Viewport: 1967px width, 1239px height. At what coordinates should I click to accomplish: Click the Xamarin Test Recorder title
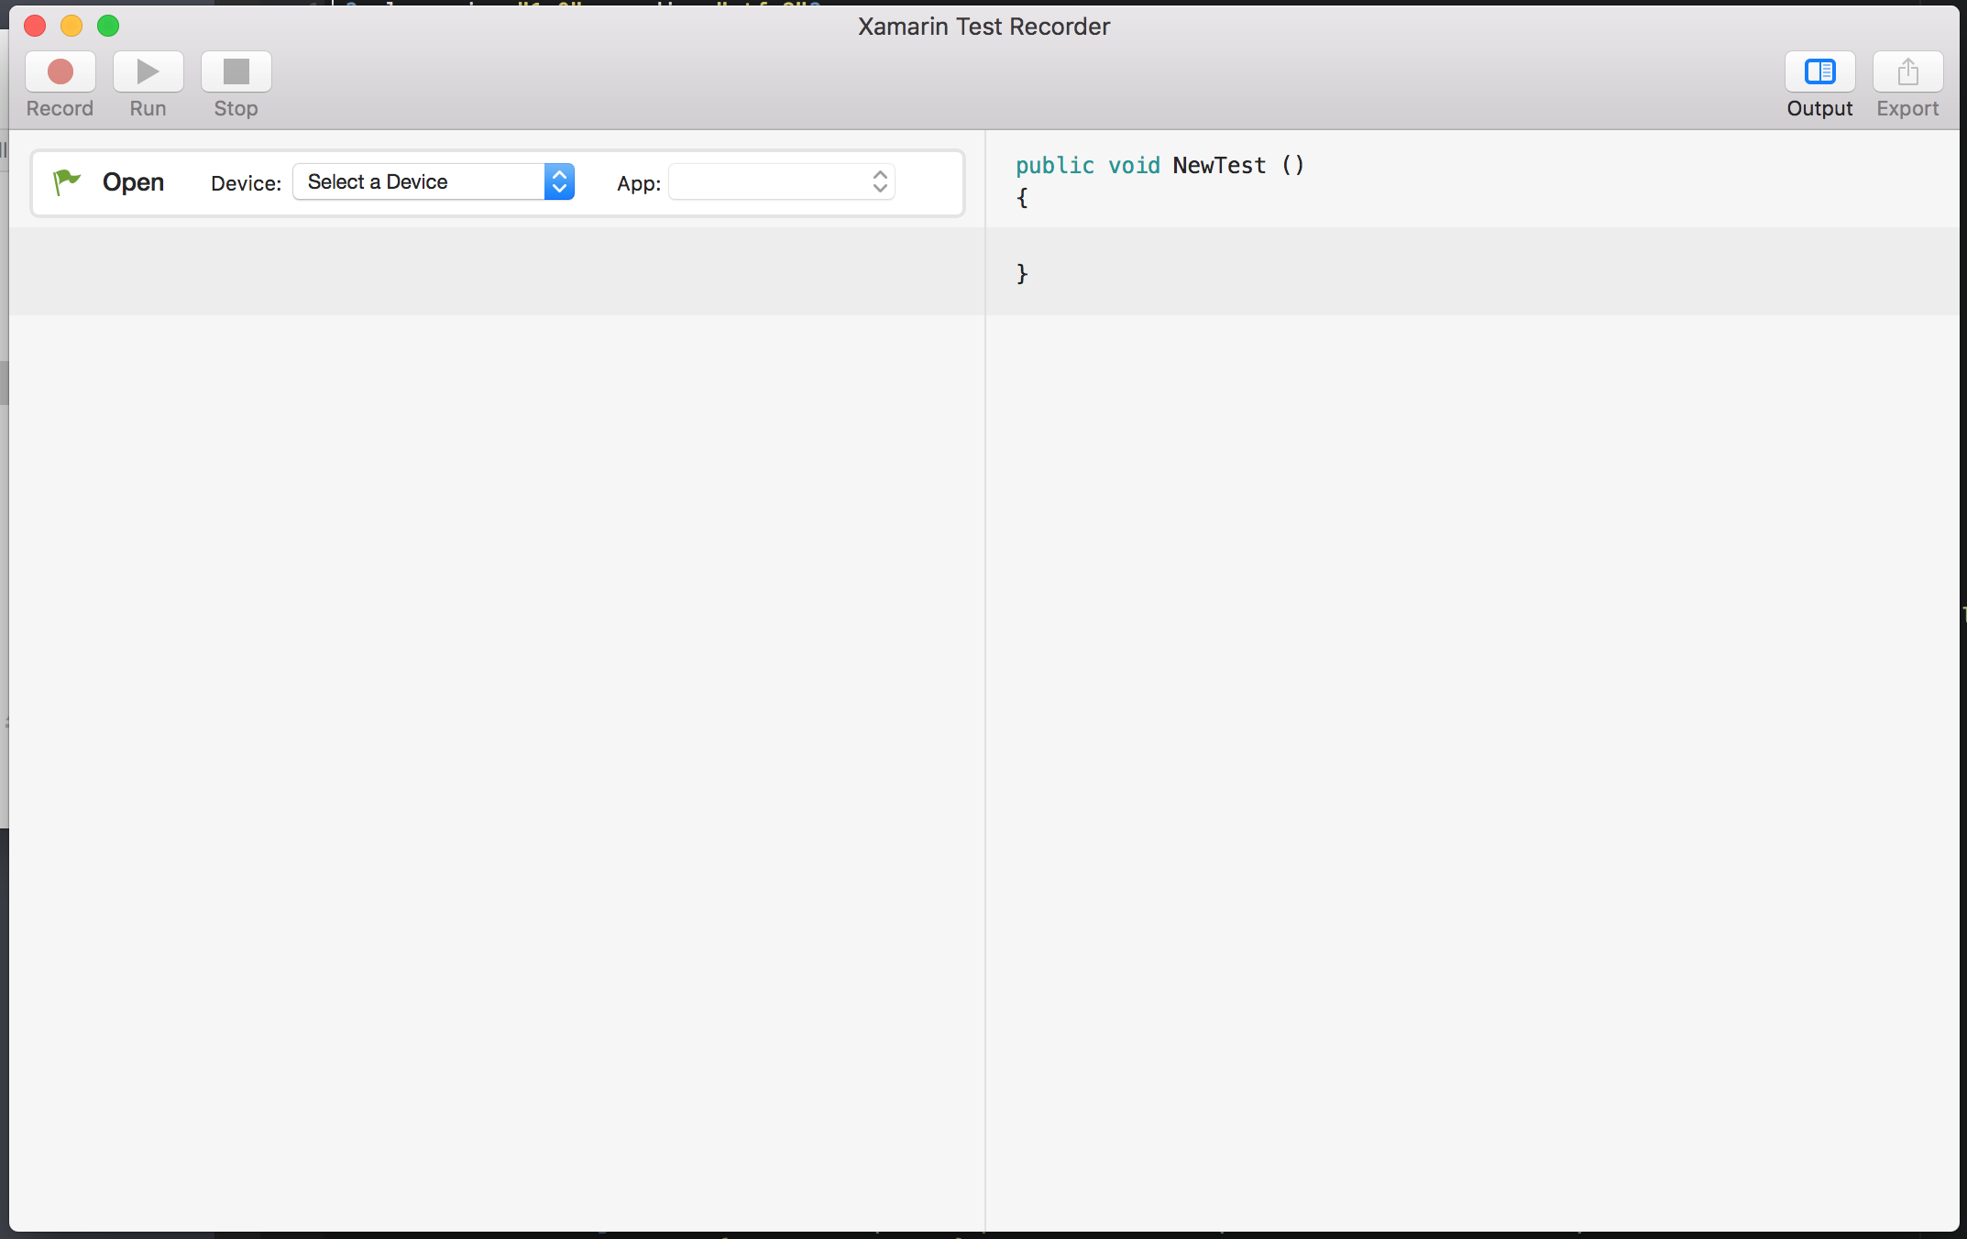pos(983,27)
